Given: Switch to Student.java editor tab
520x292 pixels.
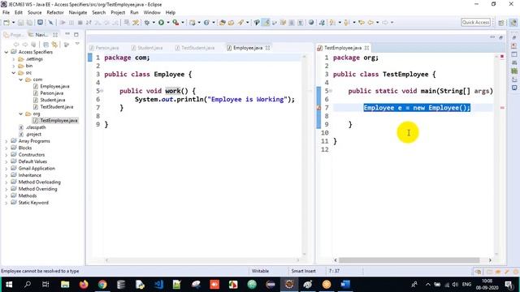Looking at the screenshot, I should coord(147,48).
